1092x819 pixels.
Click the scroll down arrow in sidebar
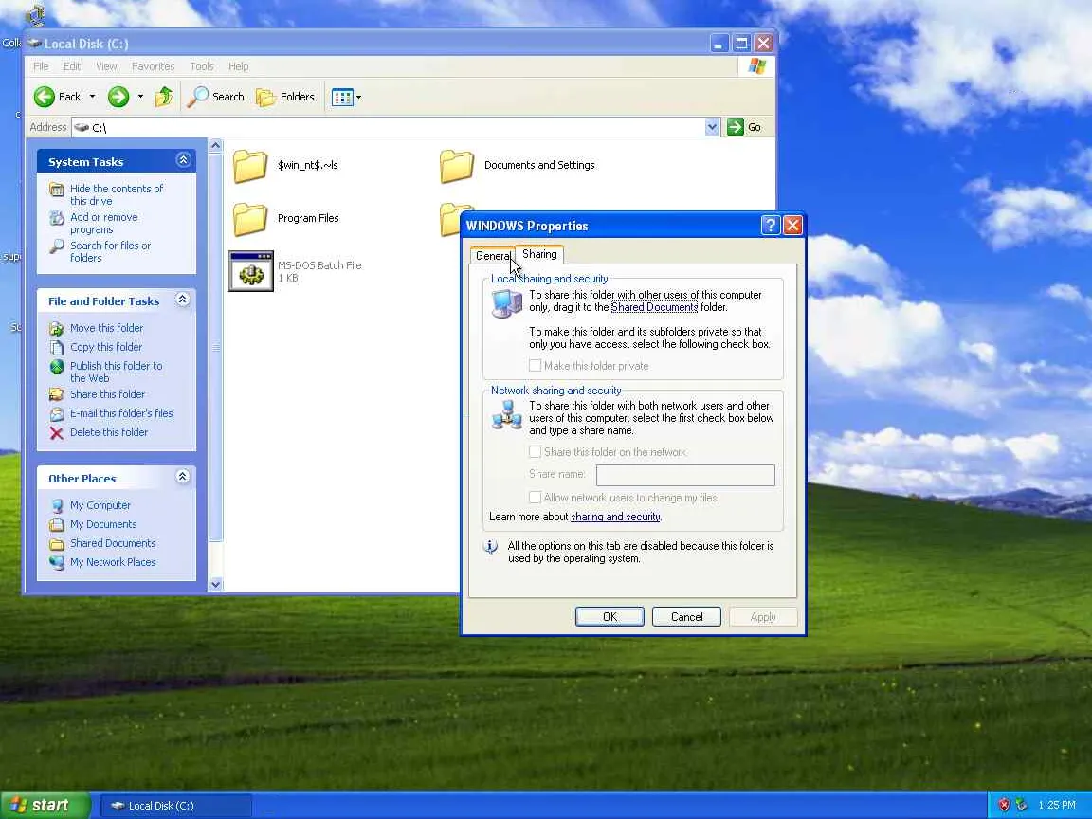point(216,584)
